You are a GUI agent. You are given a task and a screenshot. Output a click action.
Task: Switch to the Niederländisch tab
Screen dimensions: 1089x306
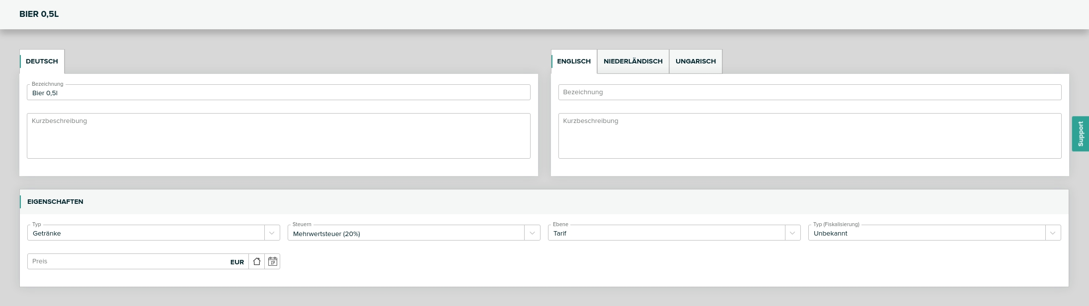click(633, 61)
